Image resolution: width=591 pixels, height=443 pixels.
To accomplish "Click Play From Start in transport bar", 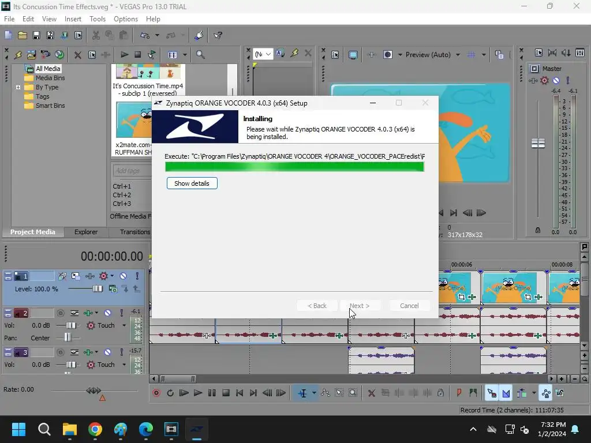I will point(184,393).
